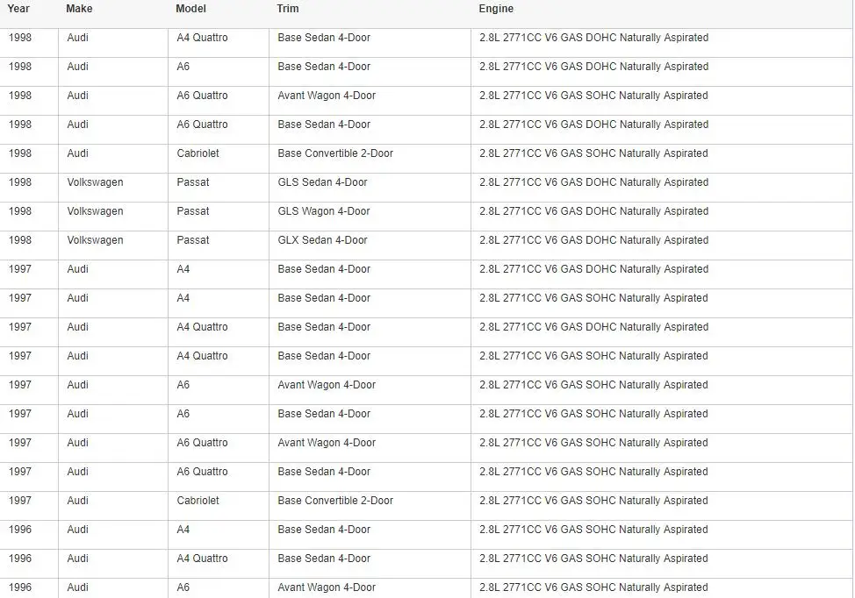This screenshot has height=598, width=855.
Task: Click the Trim column header
Action: tap(287, 9)
